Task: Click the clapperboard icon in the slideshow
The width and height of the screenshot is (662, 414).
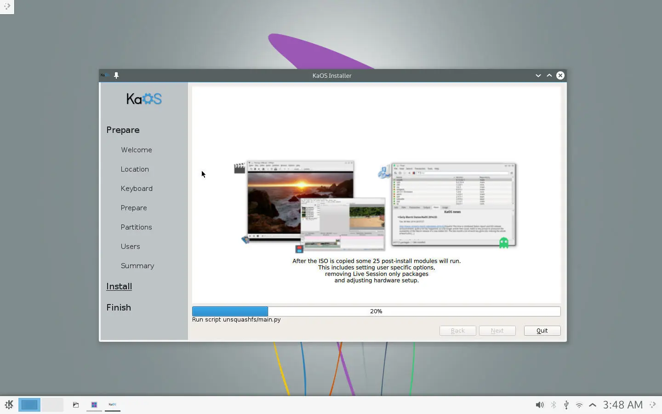Action: tap(240, 168)
